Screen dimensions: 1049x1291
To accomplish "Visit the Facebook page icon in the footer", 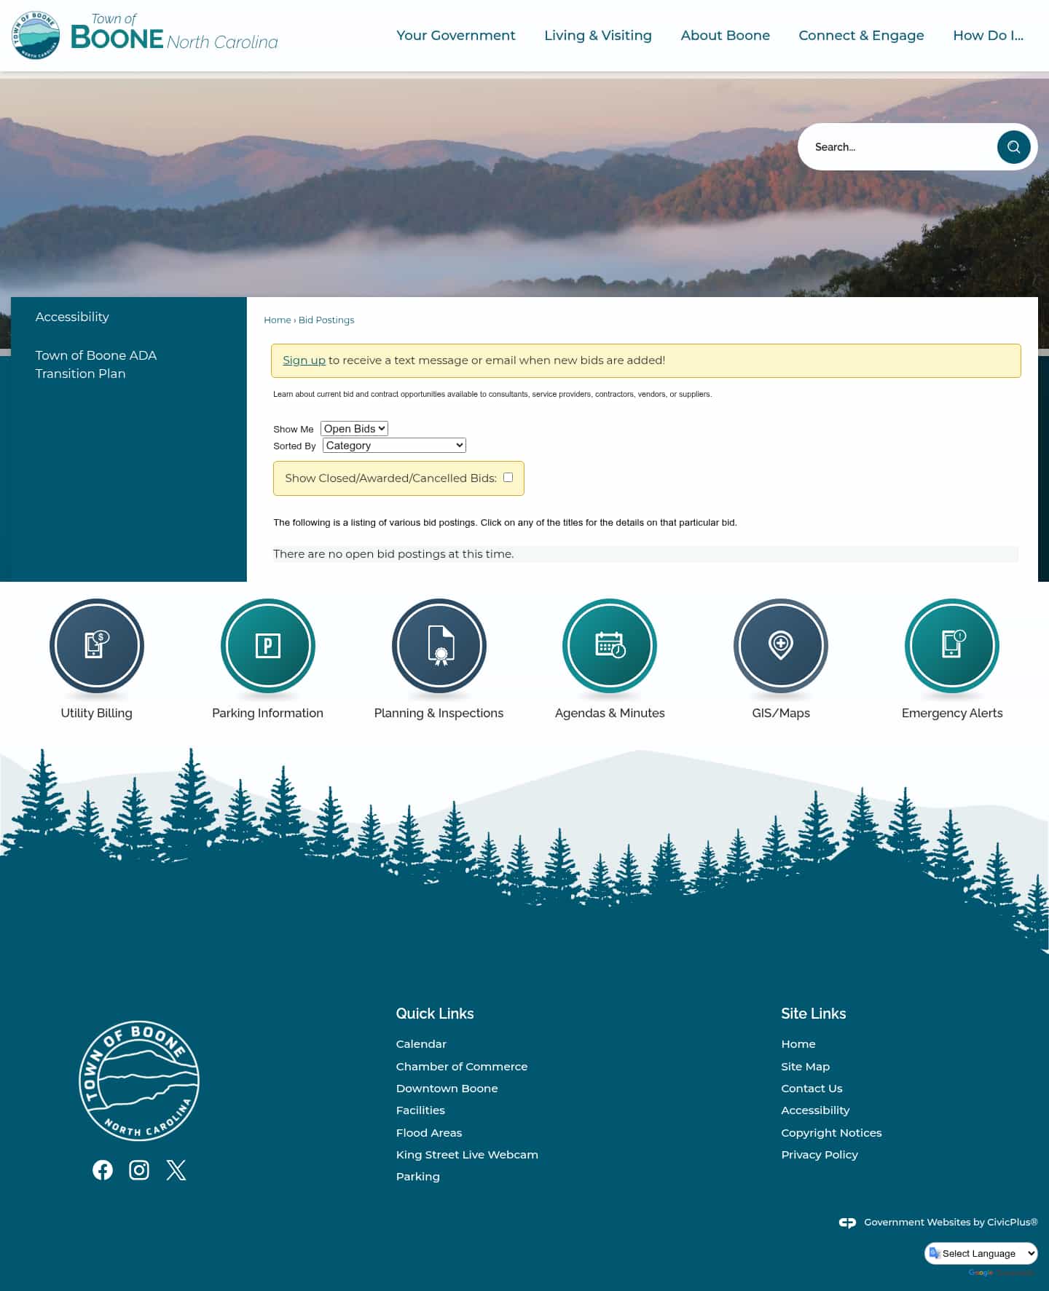I will [x=103, y=1169].
